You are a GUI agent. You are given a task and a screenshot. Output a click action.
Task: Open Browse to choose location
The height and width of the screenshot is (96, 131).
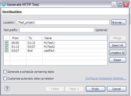(118, 22)
